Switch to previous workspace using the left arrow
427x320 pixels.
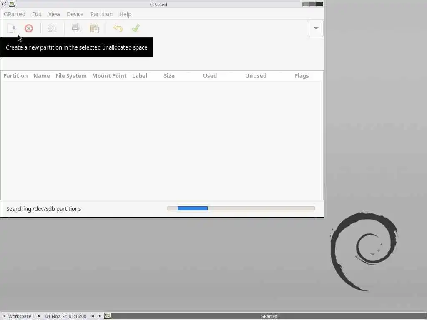4,316
